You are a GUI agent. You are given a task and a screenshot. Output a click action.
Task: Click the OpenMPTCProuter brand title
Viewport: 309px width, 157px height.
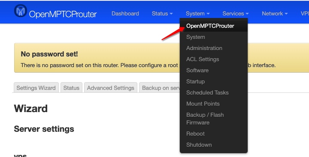(x=63, y=14)
